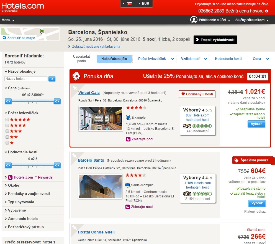Click the pin icon on Barceló Sants card
Image resolution: width=275 pixels, height=244 pixels.
point(74,156)
